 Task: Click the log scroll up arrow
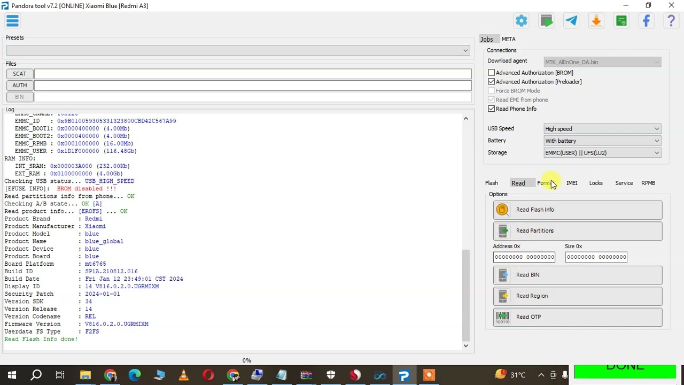click(x=465, y=118)
